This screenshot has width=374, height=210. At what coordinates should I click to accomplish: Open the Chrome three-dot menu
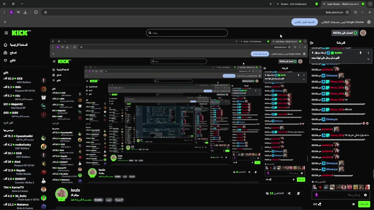coord(4,12)
